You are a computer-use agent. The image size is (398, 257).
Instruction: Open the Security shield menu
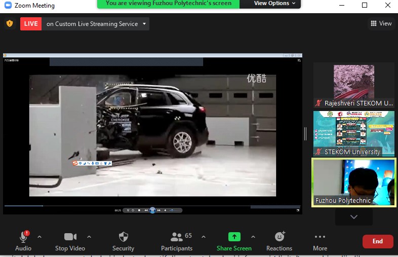pos(124,237)
